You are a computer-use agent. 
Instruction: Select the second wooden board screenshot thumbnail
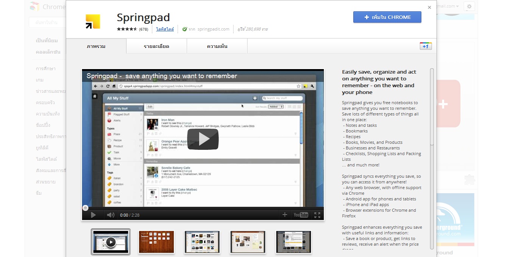click(x=156, y=242)
